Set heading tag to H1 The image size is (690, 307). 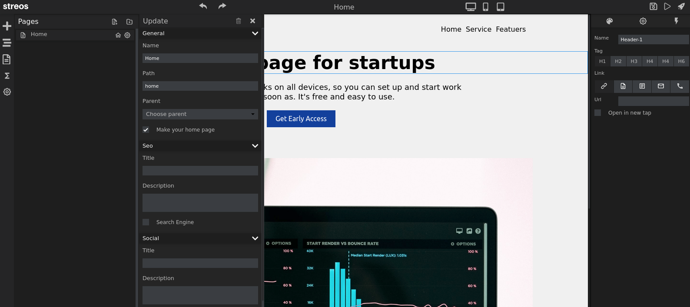tap(603, 61)
